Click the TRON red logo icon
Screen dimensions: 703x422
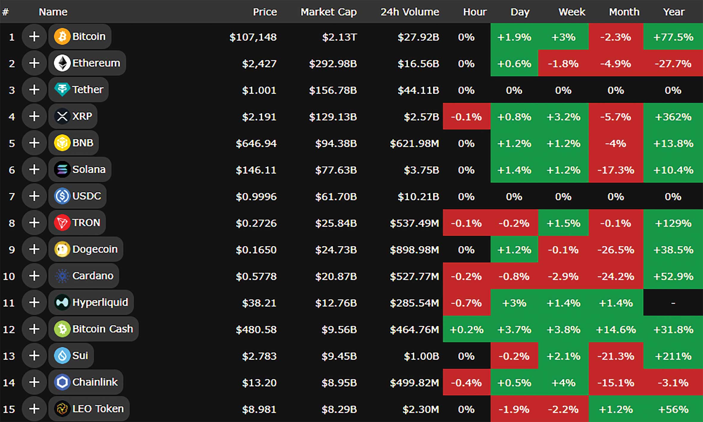62,223
